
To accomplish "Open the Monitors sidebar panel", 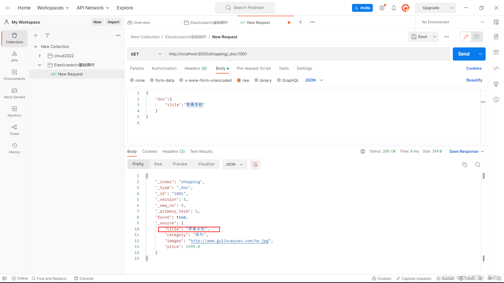I will pos(14,112).
